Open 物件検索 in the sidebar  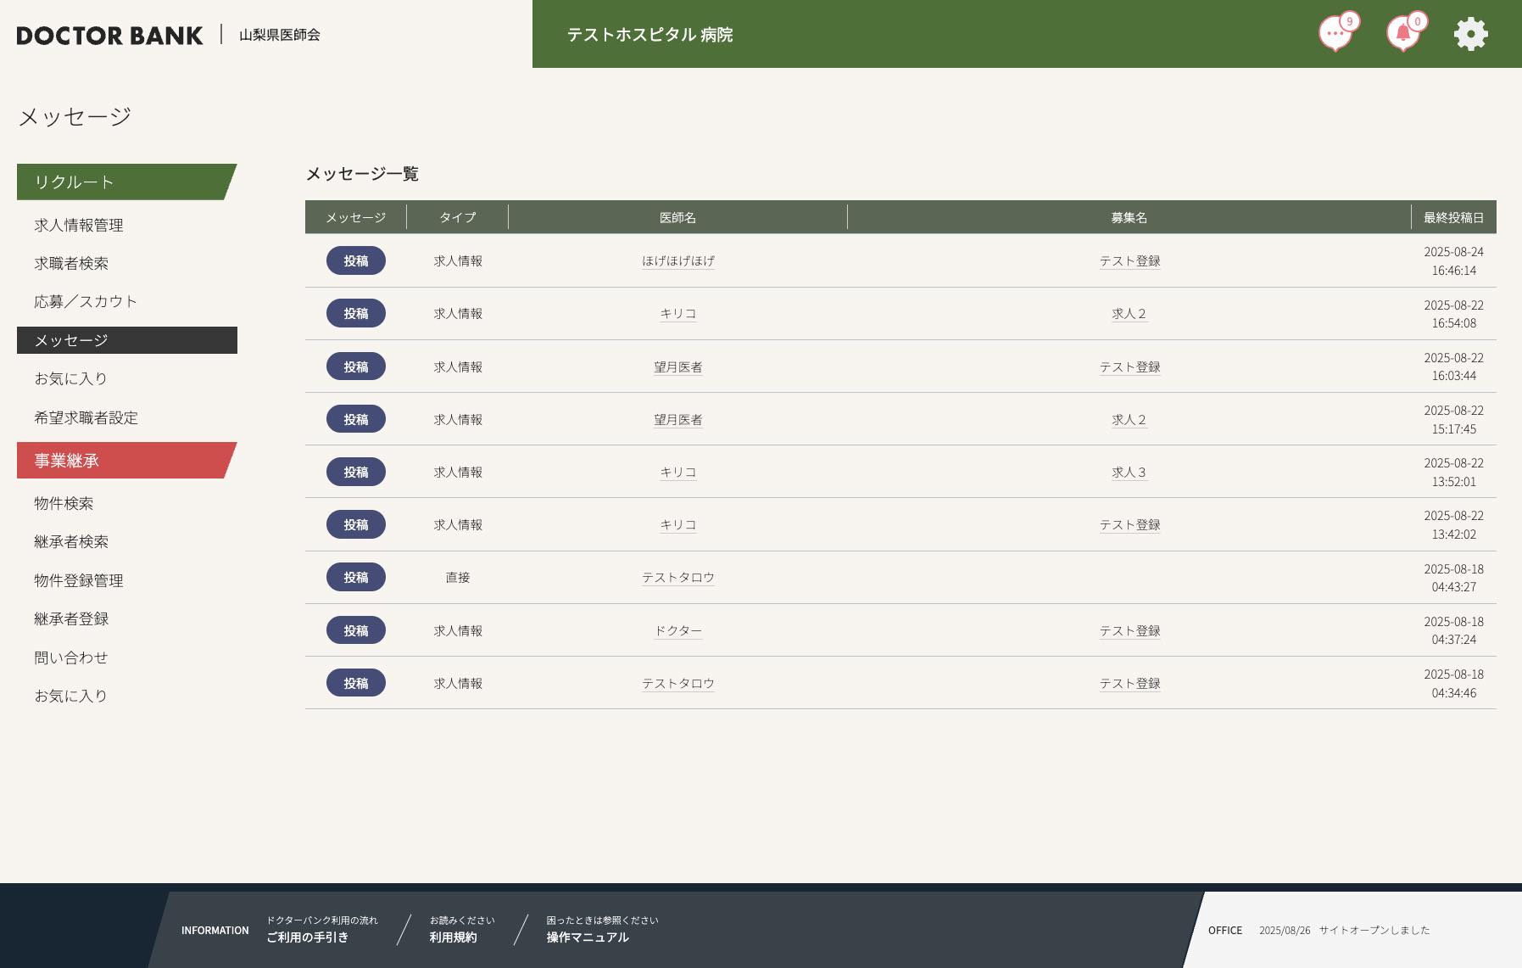64,503
